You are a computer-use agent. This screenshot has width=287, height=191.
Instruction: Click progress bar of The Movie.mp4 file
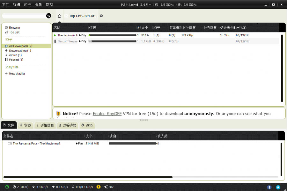133,144
